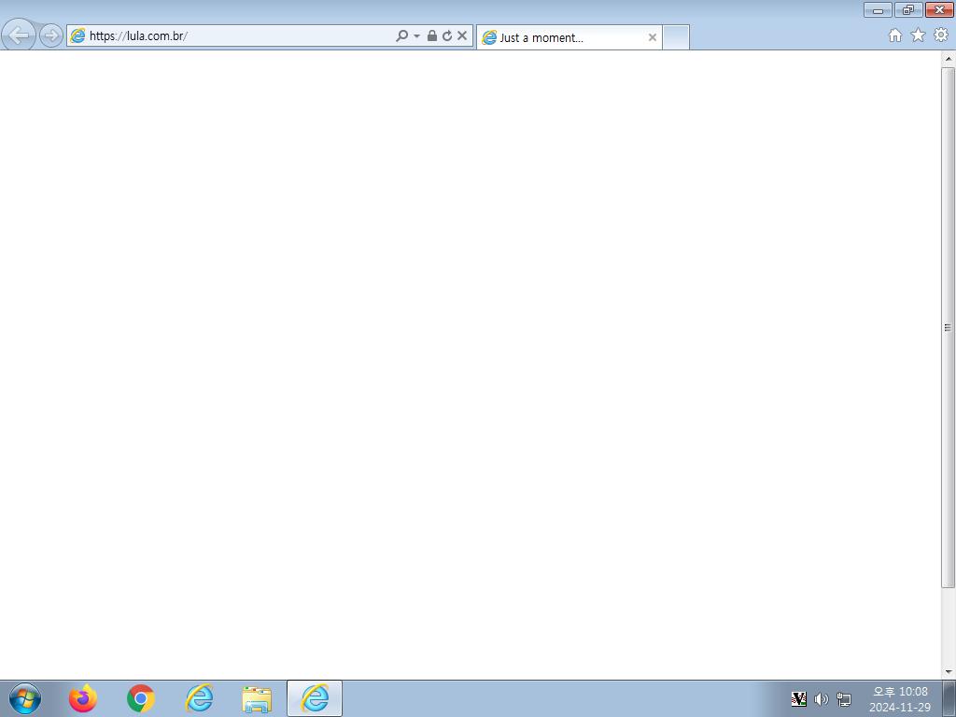Minimize the Internet Explorer window

pos(878,9)
